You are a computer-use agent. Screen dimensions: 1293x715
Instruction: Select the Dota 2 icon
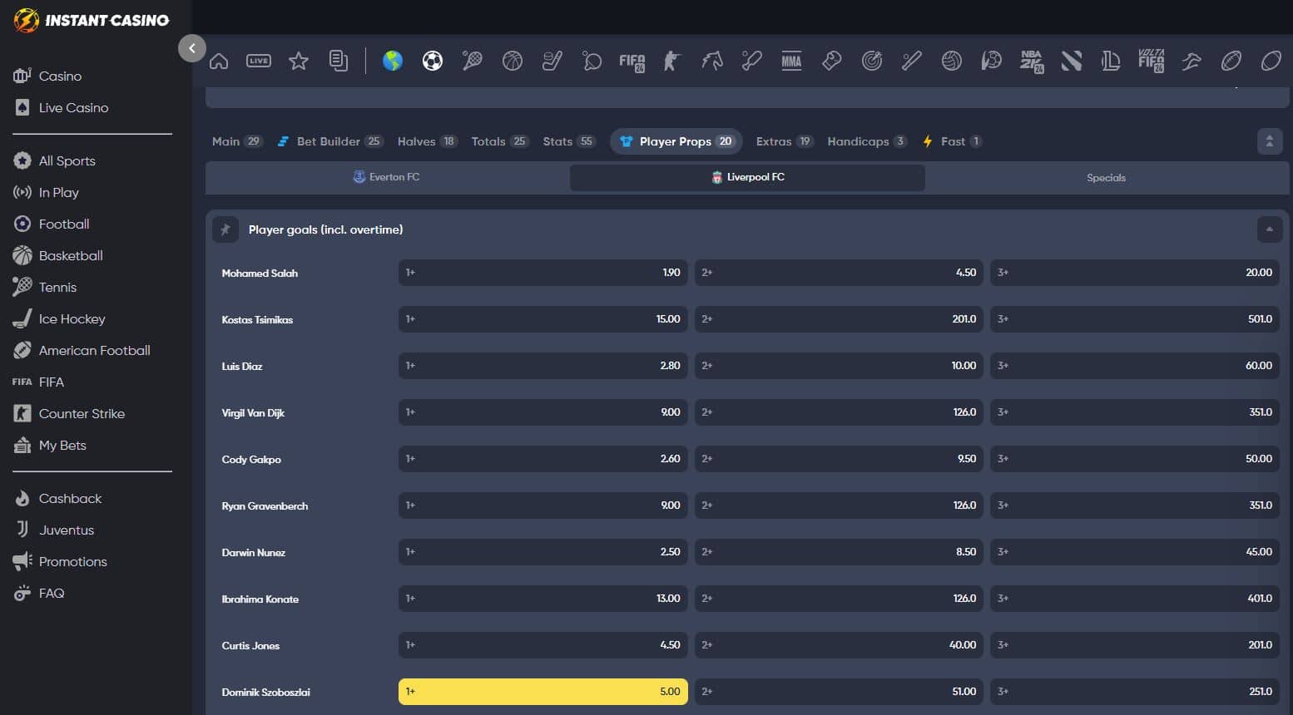point(1072,61)
